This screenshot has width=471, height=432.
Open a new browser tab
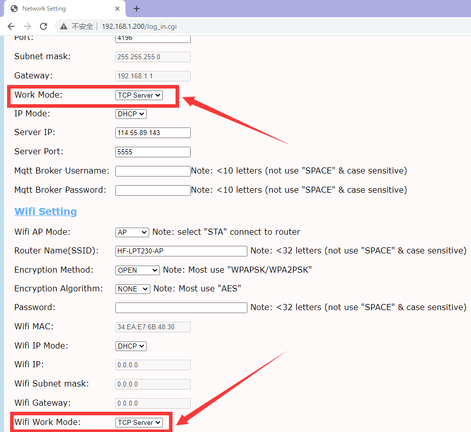tap(137, 9)
